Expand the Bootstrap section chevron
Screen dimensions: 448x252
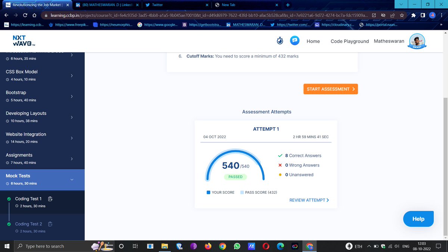tap(72, 96)
